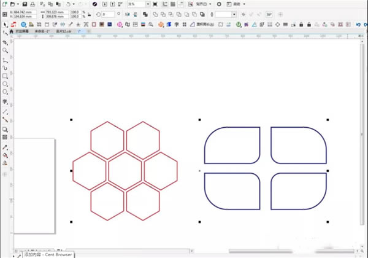
Task: Click the Options gear icon
Action: pyautogui.click(x=219, y=4)
